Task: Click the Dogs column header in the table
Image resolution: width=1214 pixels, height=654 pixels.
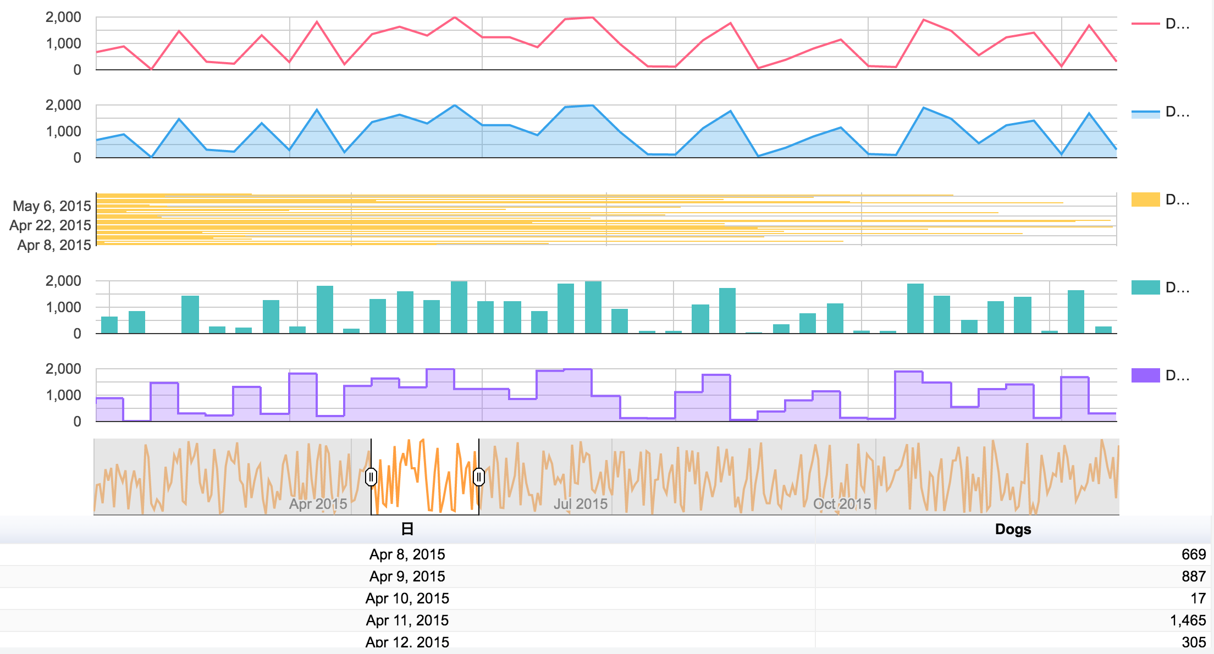Action: [x=1013, y=529]
